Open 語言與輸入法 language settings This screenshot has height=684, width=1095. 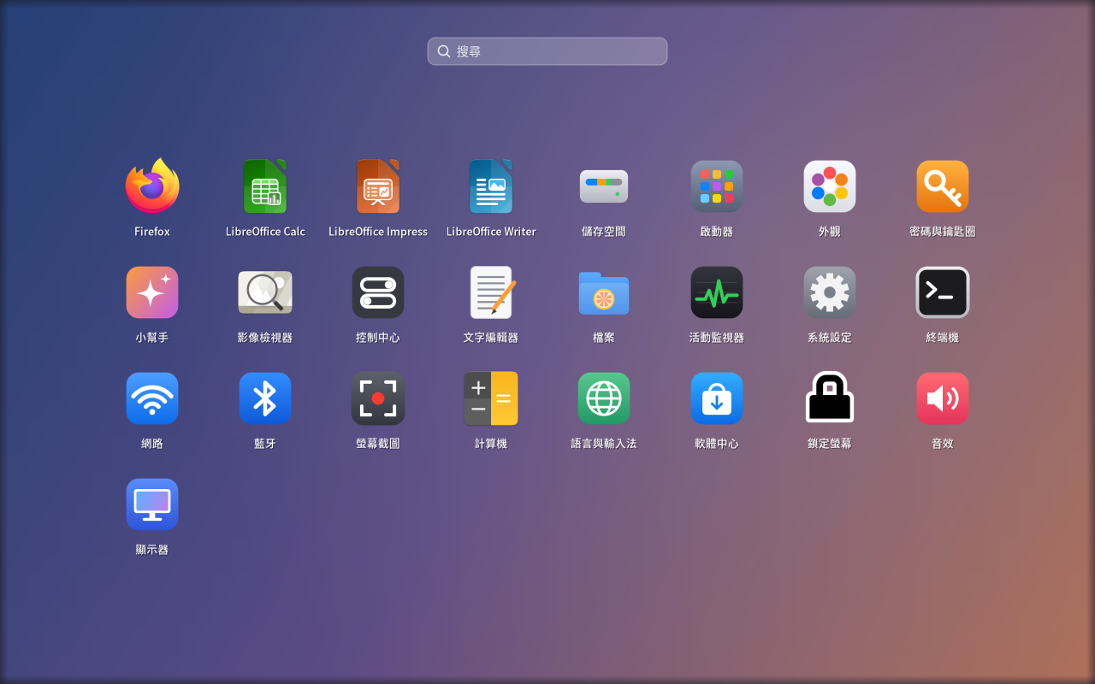click(604, 398)
